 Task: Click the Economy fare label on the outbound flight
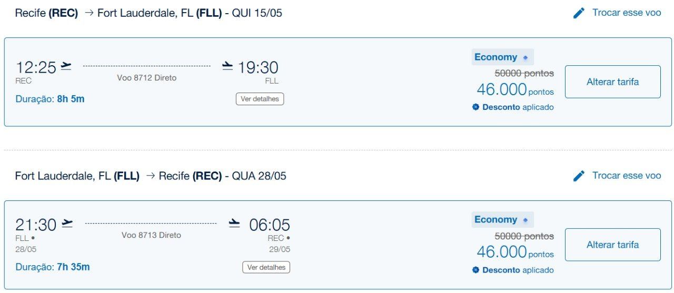[495, 57]
